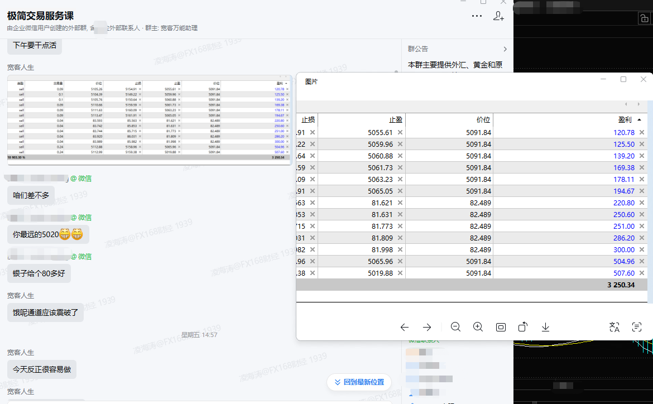
Task: Click the 银子给个80多好 chat message
Action: (39, 273)
